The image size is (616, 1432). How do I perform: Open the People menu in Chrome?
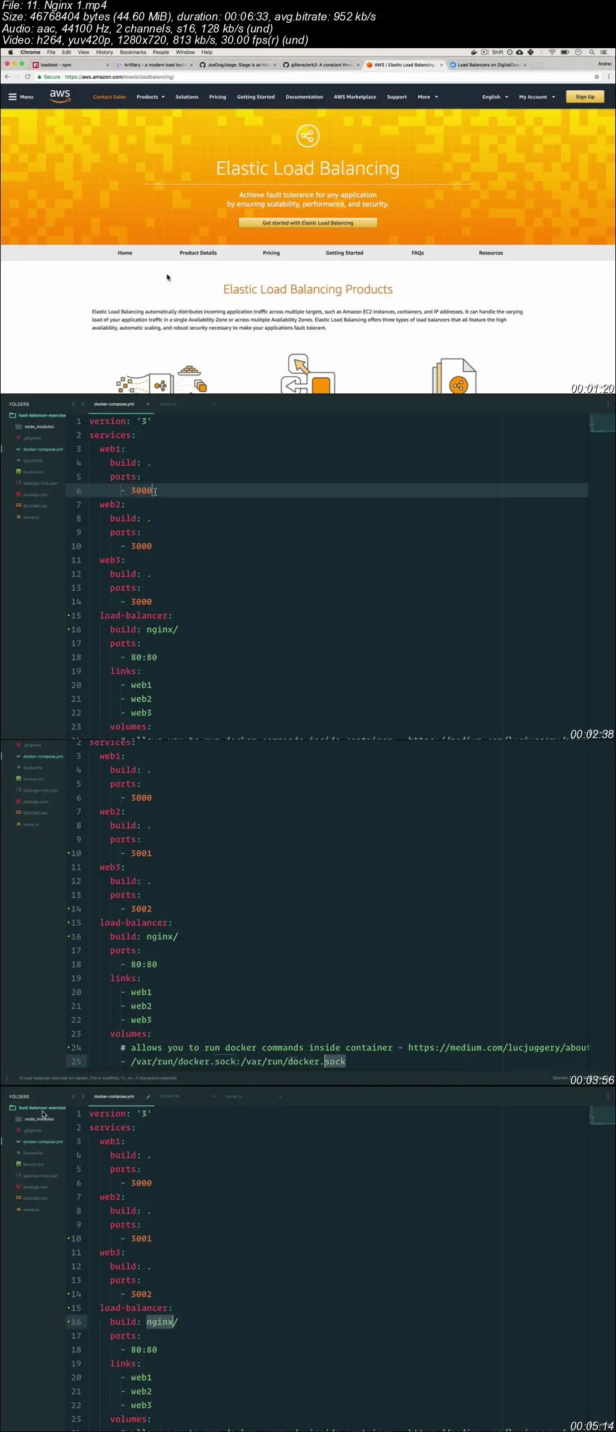161,52
